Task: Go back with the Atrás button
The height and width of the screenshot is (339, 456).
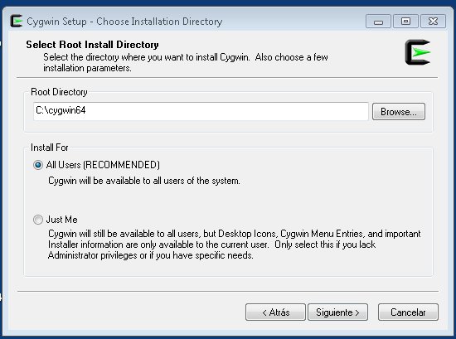Action: [275, 312]
